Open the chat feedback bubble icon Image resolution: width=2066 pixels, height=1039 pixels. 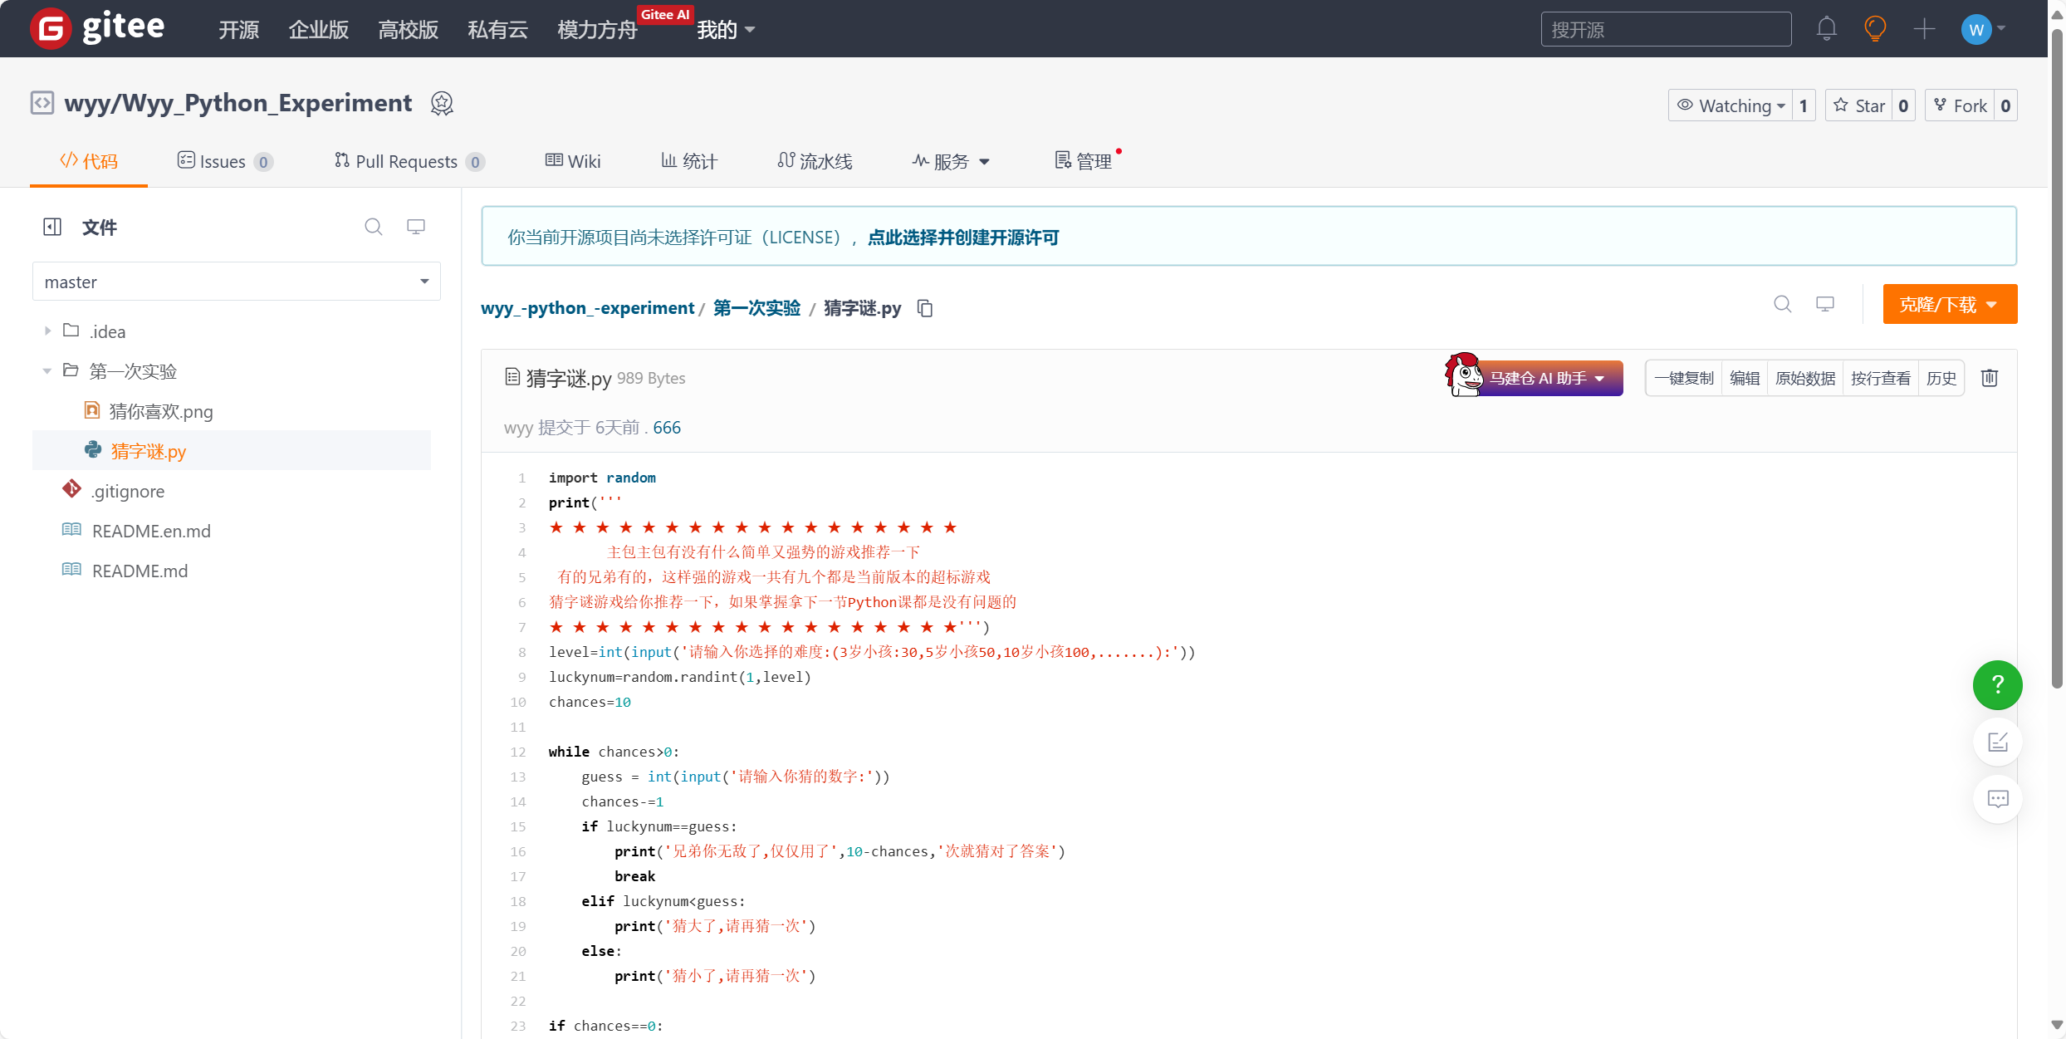(x=1997, y=799)
